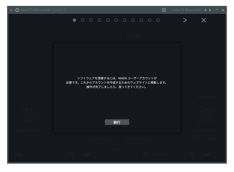Image resolution: width=234 pixels, height=172 pixels.
Task: Click the text line containing MAGIX ユーザーアカウントが
Action: [117, 78]
